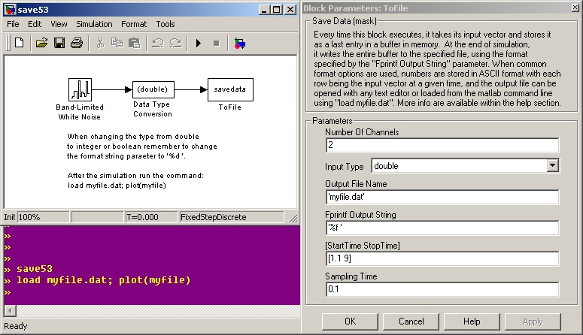Image resolution: width=583 pixels, height=335 pixels.
Task: Click the command window scrollbar left arrow
Action: [x=10, y=311]
